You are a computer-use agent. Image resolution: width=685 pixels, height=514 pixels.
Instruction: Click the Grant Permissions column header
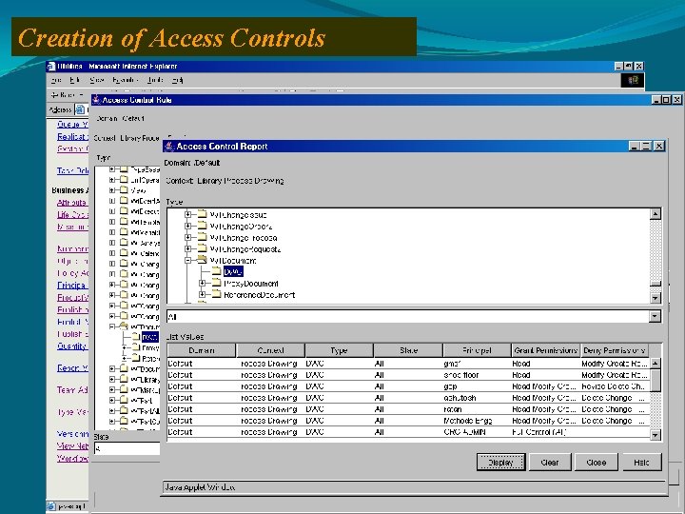[x=546, y=350]
